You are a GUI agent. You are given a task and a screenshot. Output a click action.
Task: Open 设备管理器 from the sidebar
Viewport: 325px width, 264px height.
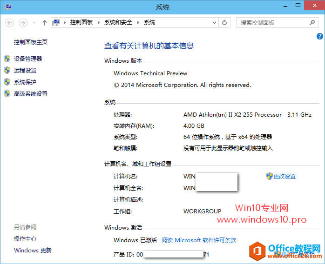[x=28, y=59]
